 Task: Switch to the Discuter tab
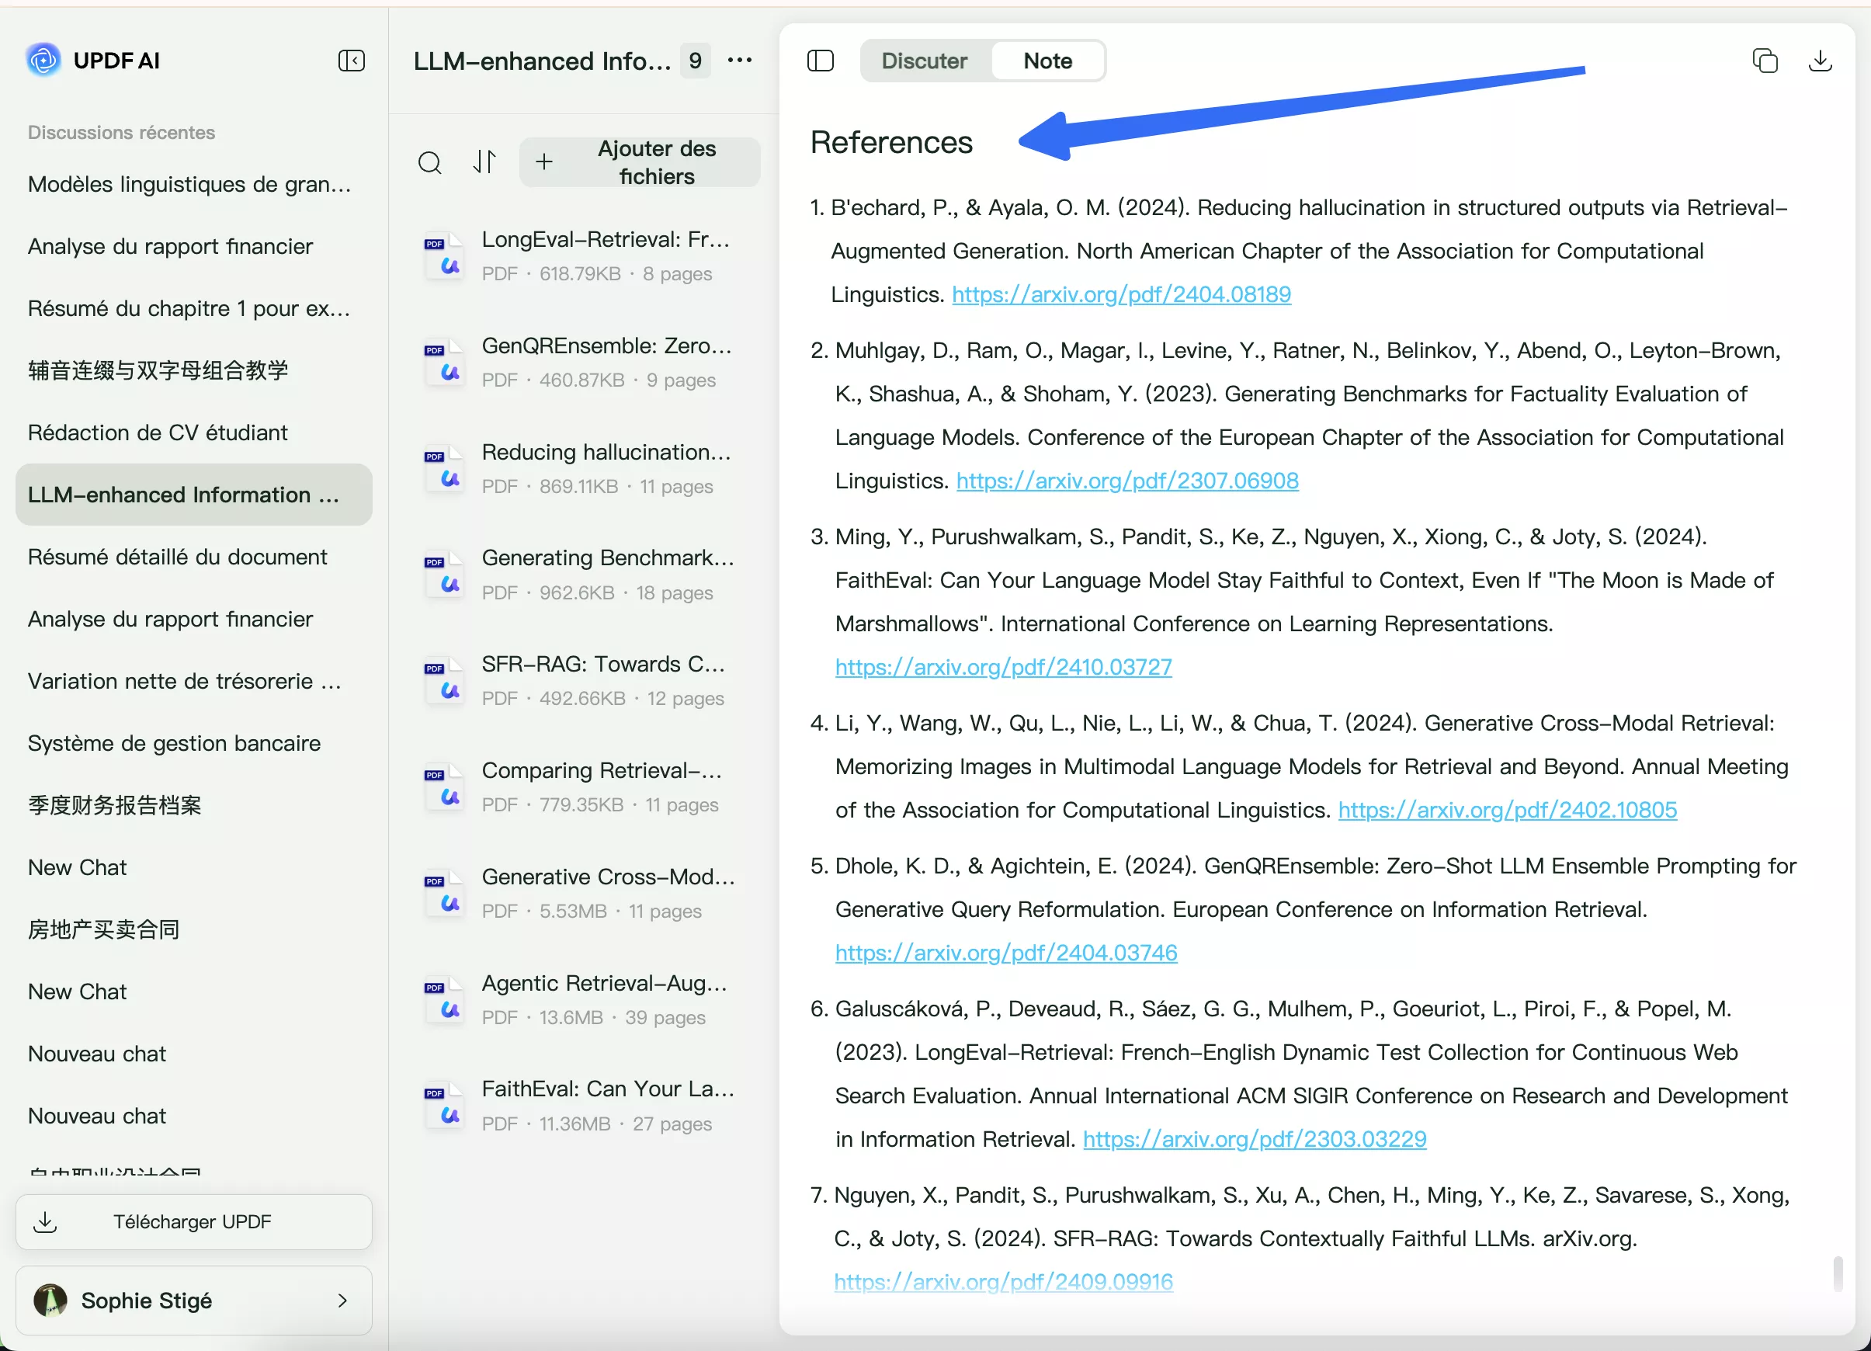(x=924, y=61)
